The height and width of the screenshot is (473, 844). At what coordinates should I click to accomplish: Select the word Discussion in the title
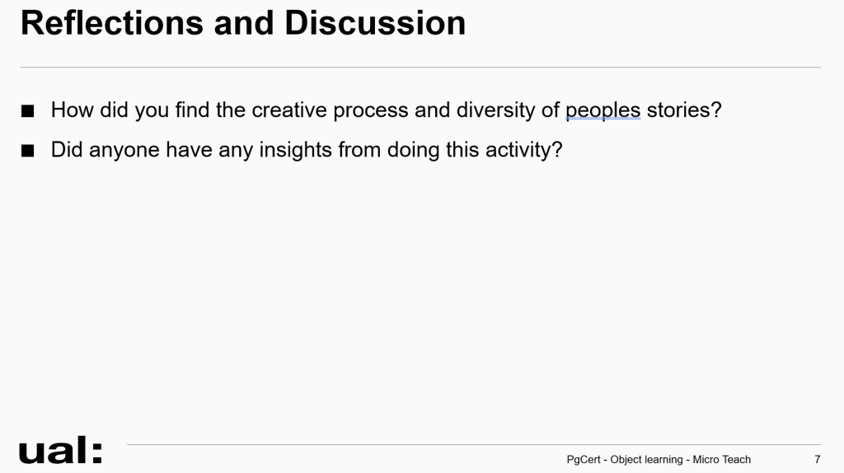(x=375, y=23)
